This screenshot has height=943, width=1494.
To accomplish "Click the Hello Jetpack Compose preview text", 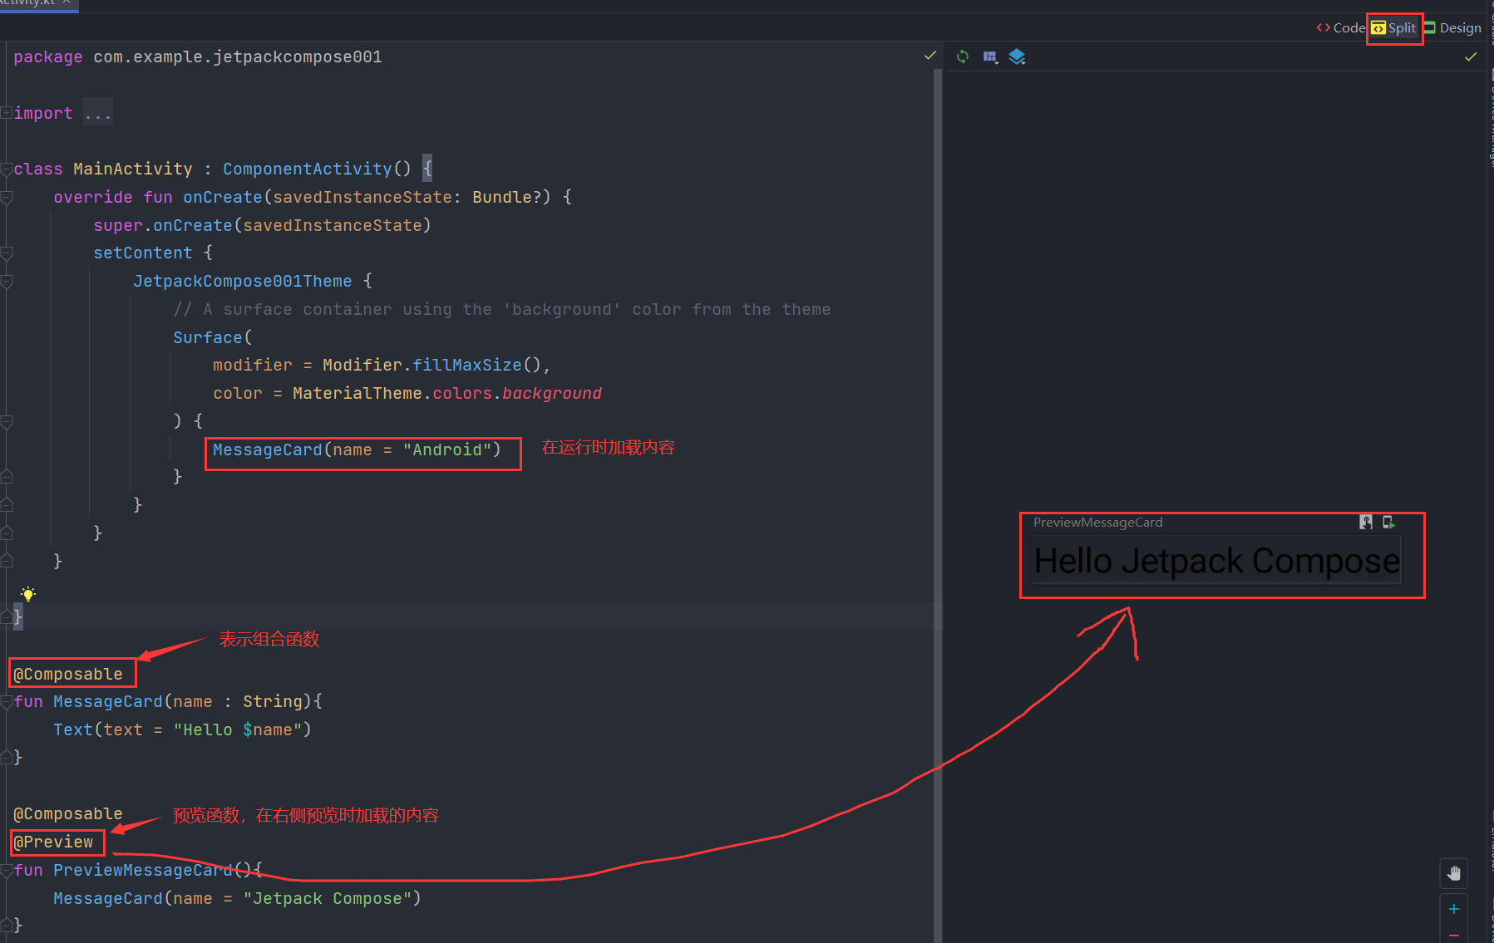I will tap(1215, 561).
